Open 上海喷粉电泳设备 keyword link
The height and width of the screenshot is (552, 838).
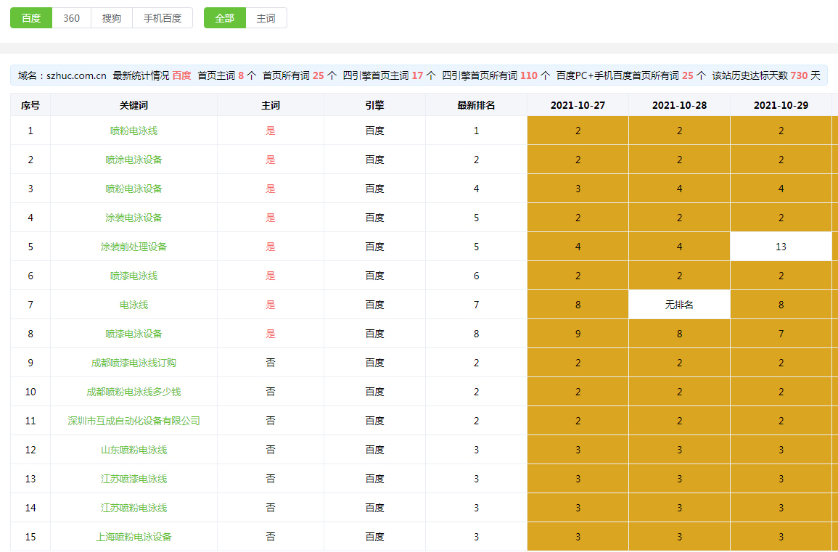(x=133, y=537)
